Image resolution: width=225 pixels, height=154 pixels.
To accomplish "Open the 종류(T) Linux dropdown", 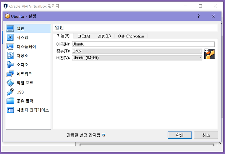I will pyautogui.click(x=137, y=51).
